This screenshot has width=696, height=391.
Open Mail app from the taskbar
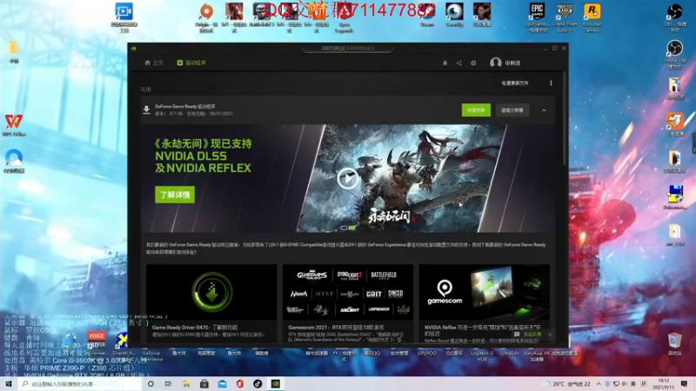(x=222, y=383)
